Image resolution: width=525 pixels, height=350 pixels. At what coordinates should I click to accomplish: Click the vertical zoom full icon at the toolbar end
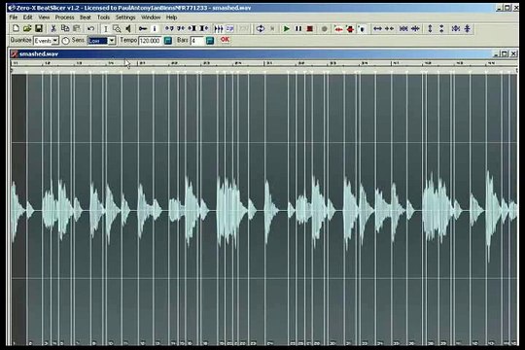(468, 29)
